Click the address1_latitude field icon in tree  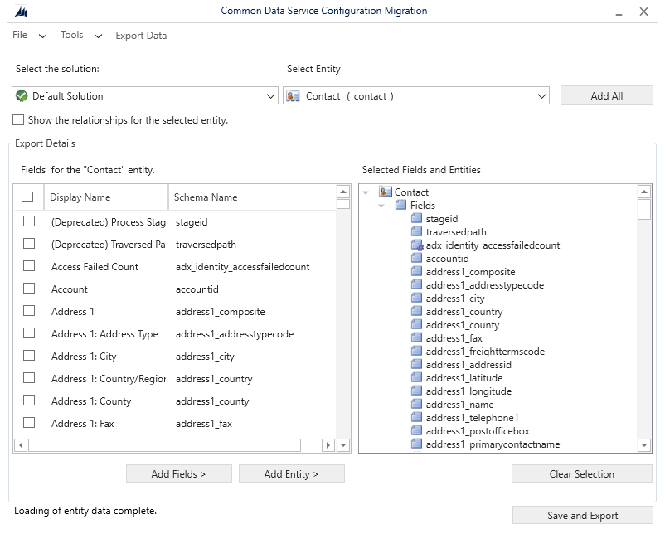(x=417, y=378)
